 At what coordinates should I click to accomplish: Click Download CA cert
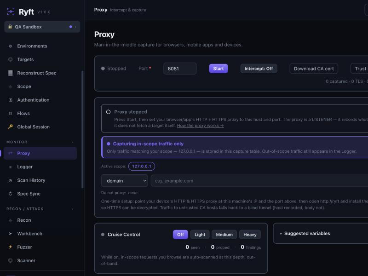pyautogui.click(x=314, y=69)
